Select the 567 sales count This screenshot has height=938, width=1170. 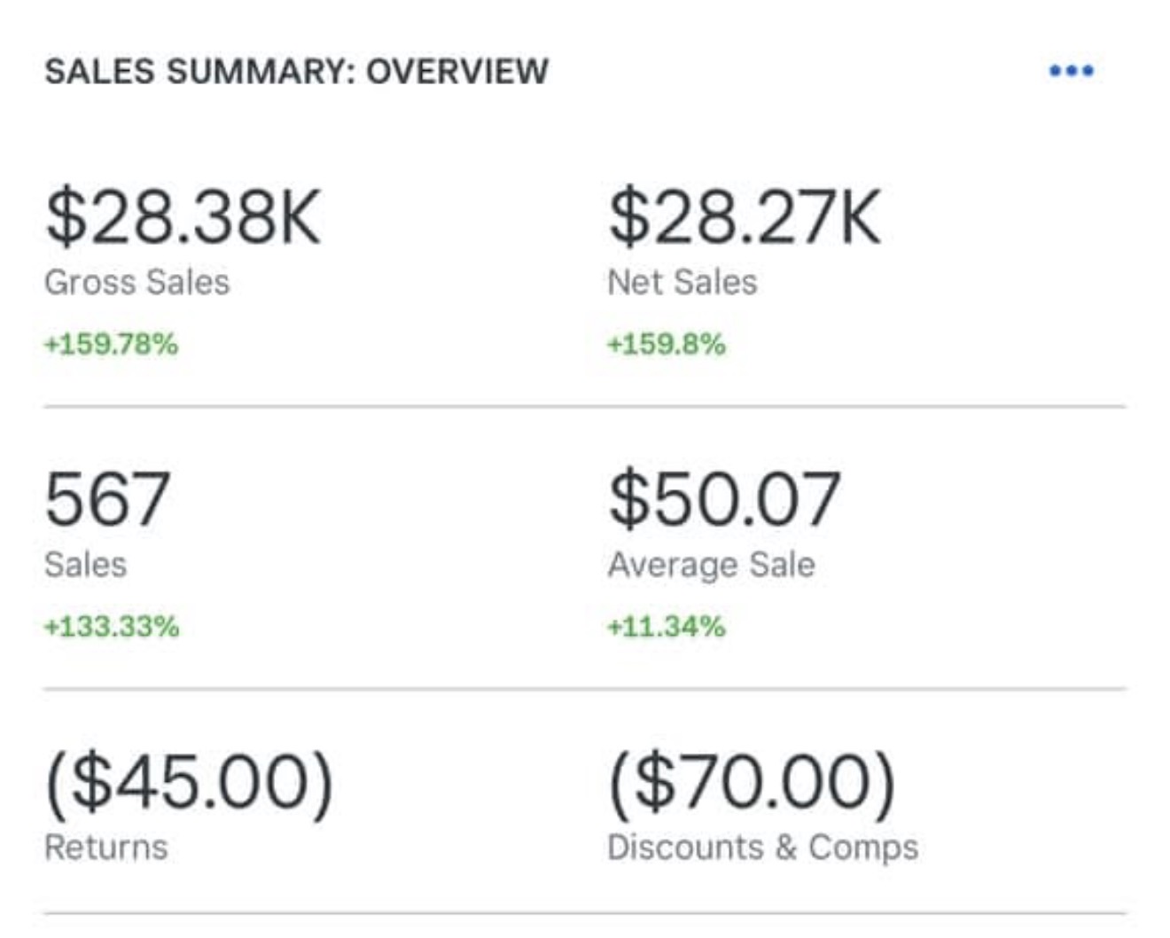coord(106,498)
